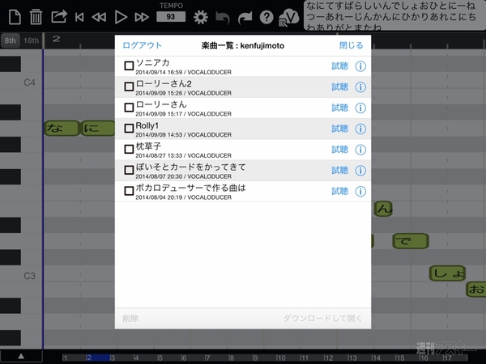Select the しょ note block
Image resolution: width=486 pixels, height=364 pixels.
pyautogui.click(x=447, y=273)
